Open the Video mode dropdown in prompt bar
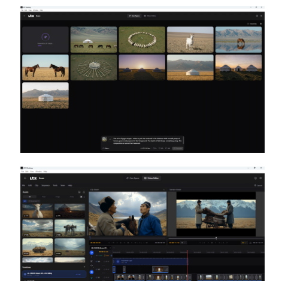 click(x=106, y=149)
